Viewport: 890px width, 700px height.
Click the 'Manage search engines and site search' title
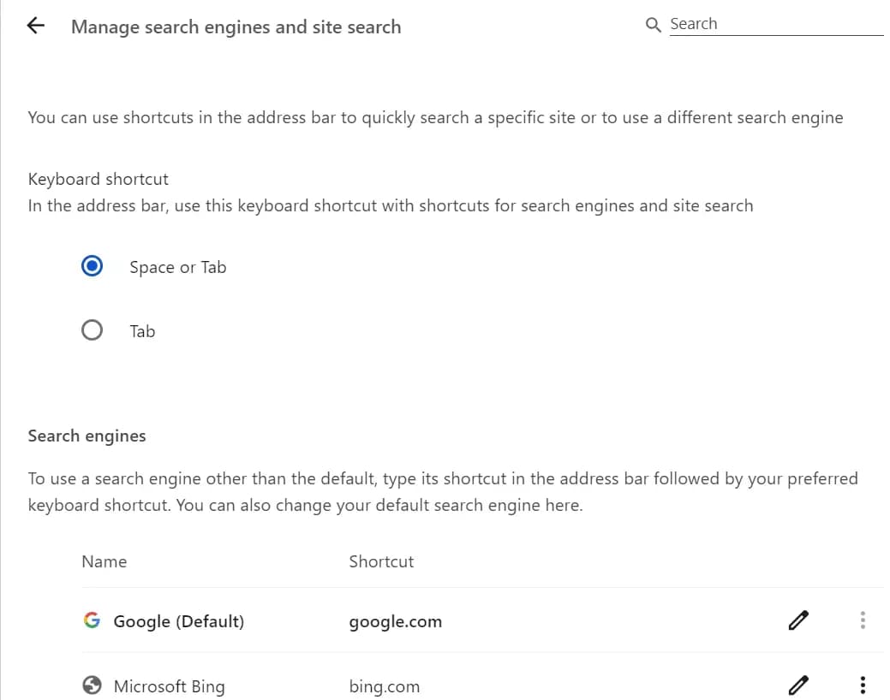point(236,27)
